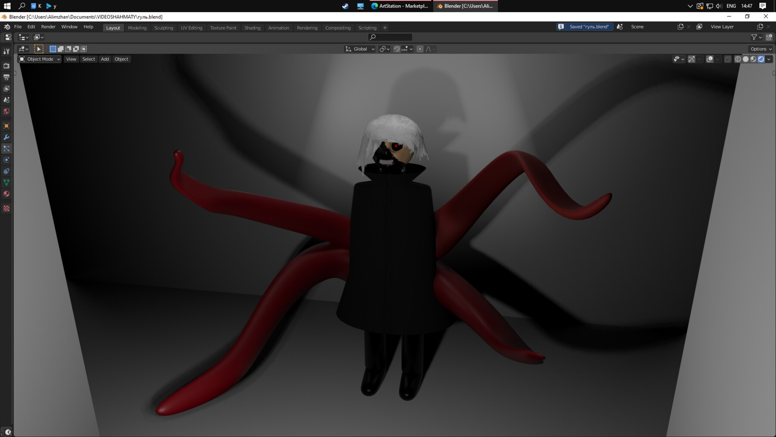Open the Object Mode dropdown
The image size is (776, 437).
point(40,59)
